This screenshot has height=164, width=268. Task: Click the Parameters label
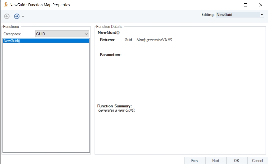[110, 55]
